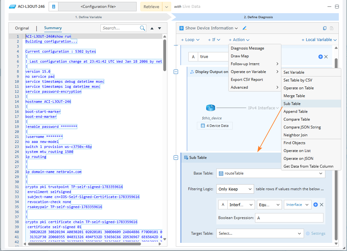Open the Target Table Select dropdown
This screenshot has width=347, height=251.
[260, 233]
